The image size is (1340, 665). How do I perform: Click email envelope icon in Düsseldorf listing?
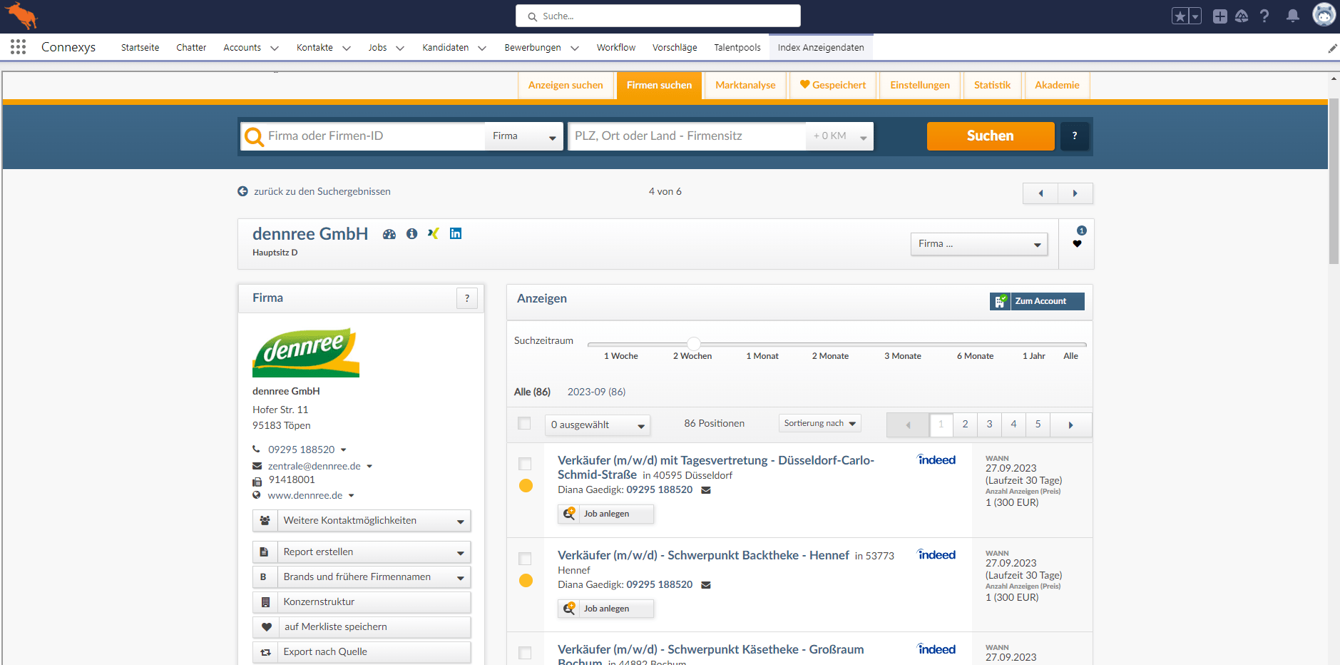pyautogui.click(x=706, y=490)
